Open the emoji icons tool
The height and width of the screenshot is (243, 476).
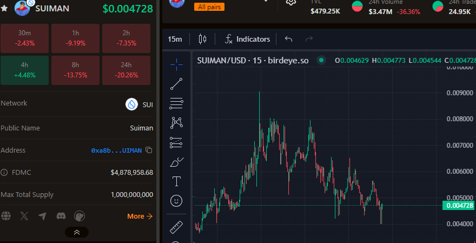176,201
